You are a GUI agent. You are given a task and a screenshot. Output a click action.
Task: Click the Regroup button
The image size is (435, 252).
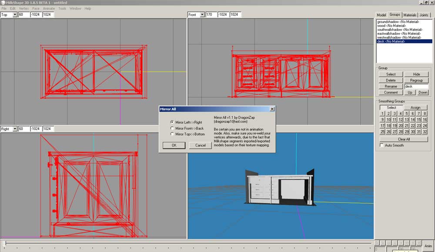coord(416,80)
